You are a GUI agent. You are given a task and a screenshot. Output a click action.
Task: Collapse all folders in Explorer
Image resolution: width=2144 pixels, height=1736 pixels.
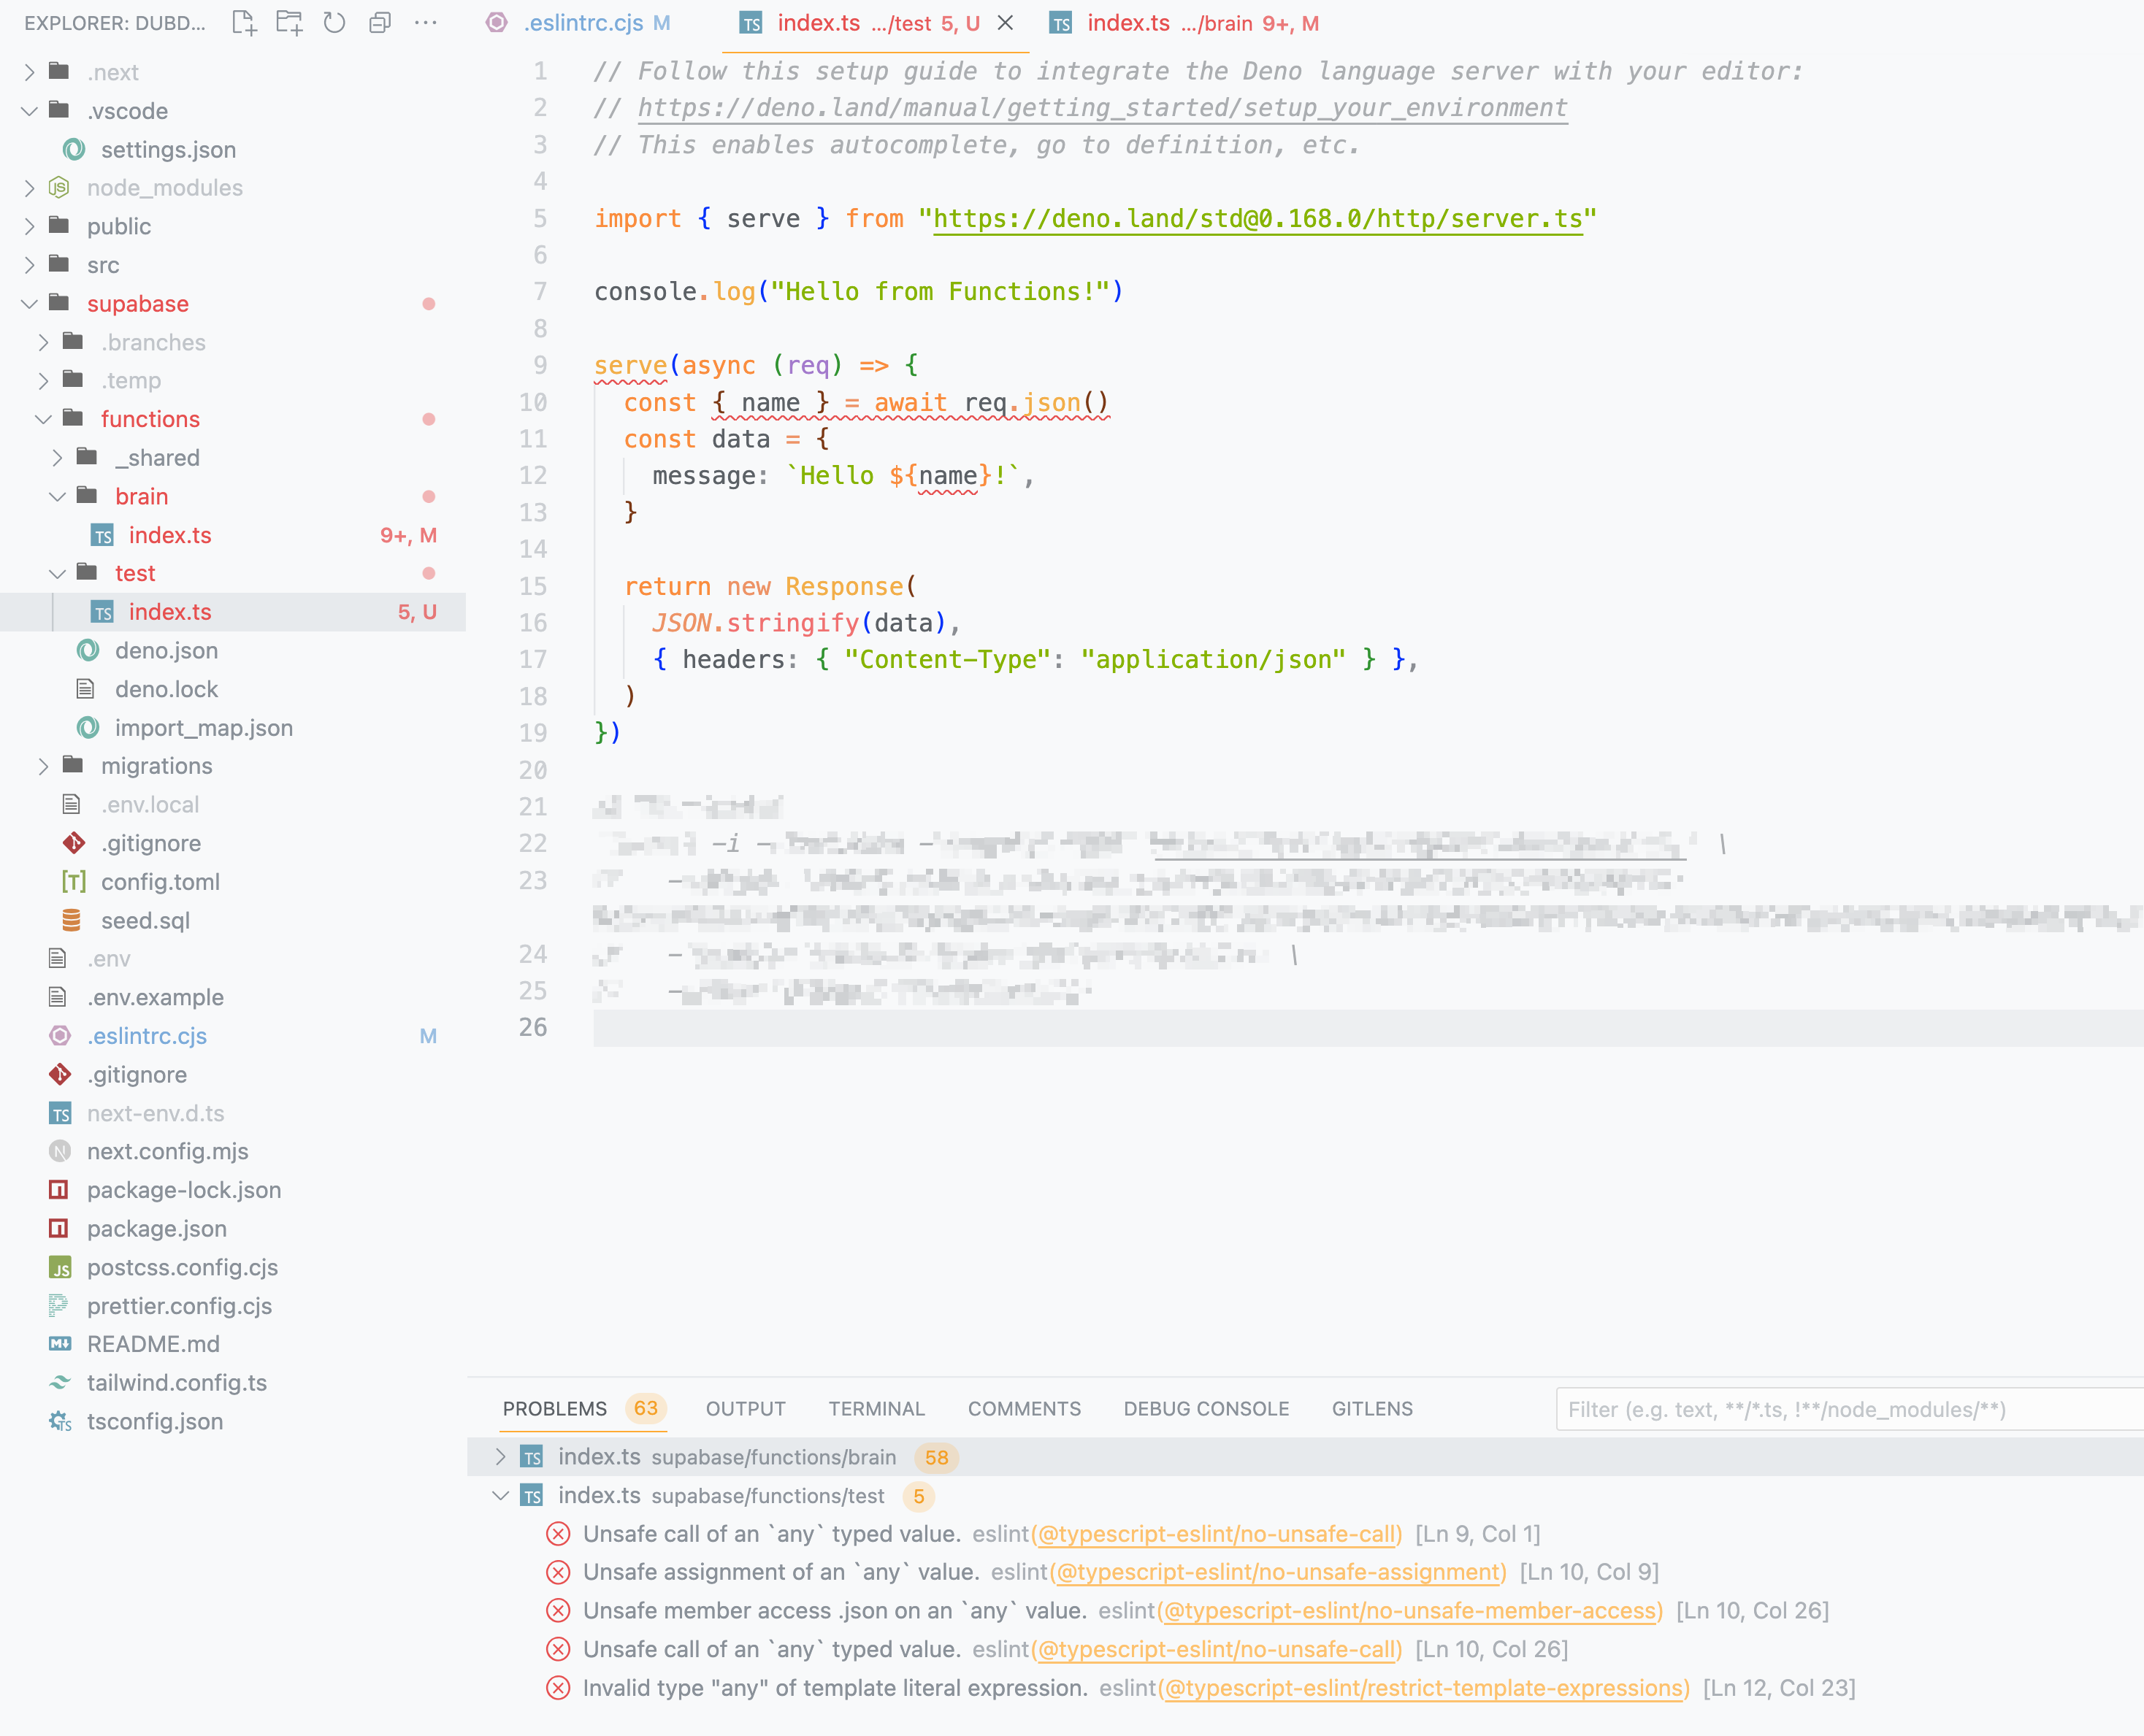380,23
